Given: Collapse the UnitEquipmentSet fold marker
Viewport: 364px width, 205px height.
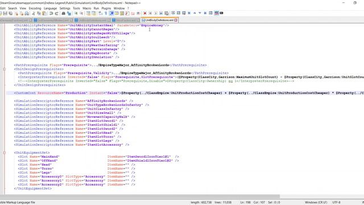Looking at the screenshot, I should pyautogui.click(x=5, y=153).
